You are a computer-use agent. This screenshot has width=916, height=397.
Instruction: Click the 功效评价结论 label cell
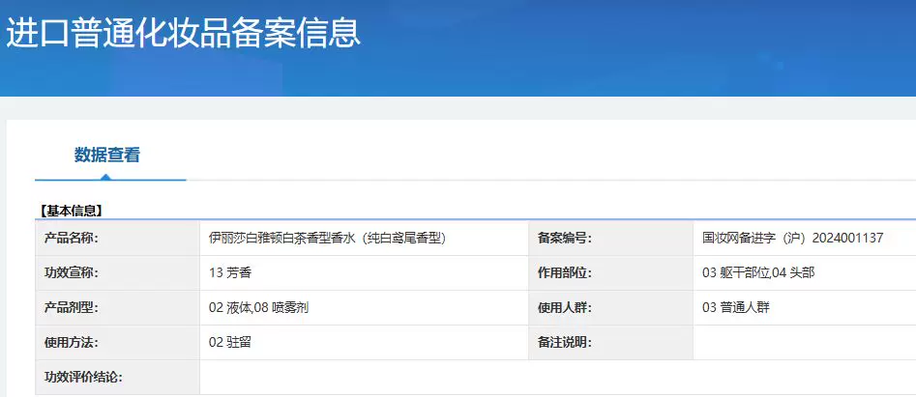(83, 377)
